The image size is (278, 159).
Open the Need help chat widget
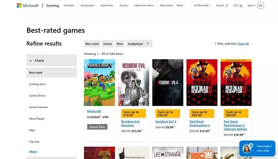point(257,149)
